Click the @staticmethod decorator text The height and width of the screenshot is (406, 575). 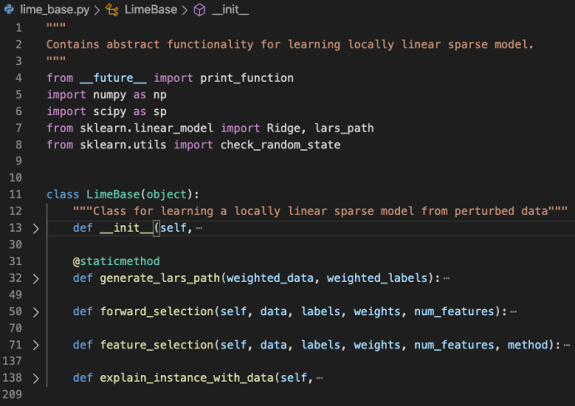tap(116, 262)
